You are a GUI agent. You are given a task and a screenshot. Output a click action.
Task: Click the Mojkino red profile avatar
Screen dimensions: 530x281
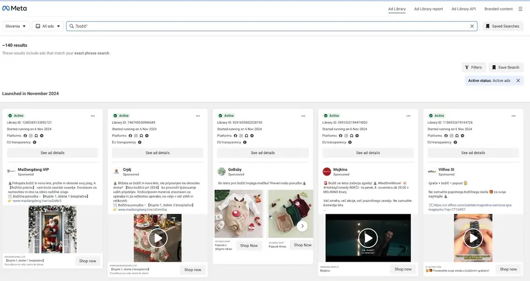(x=326, y=172)
